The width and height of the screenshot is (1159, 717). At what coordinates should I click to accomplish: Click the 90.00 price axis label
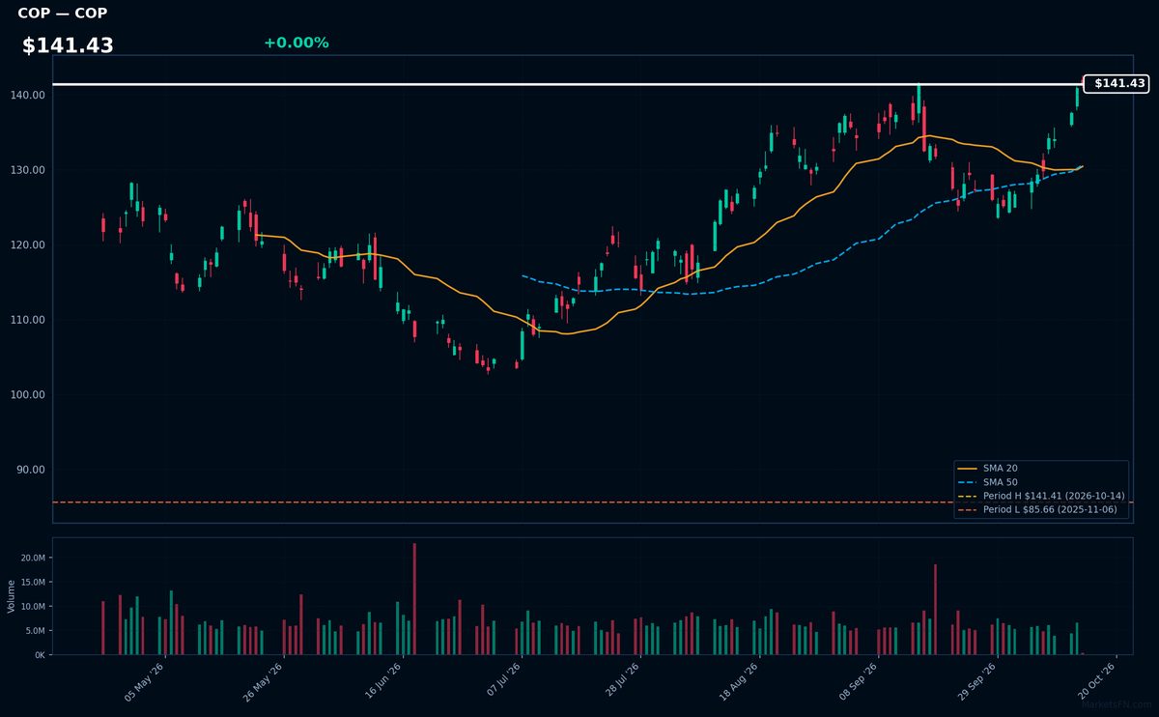pos(32,470)
